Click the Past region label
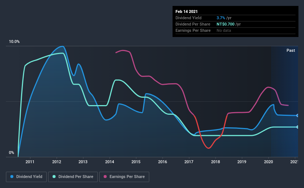The height and width of the screenshot is (188, 304). (x=291, y=51)
